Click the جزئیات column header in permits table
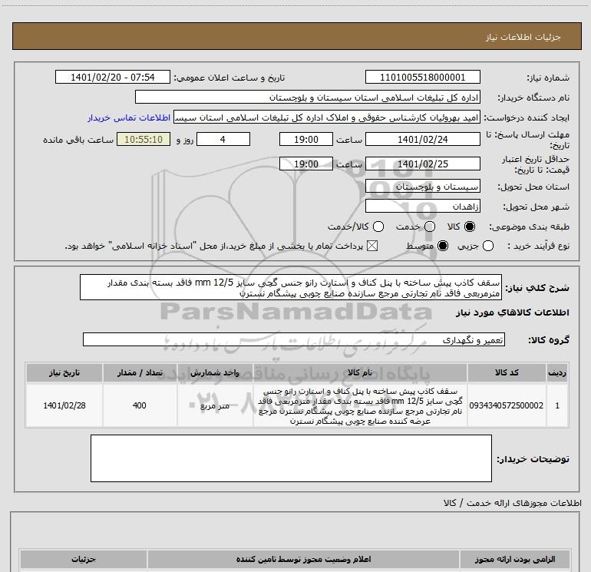Image resolution: width=591 pixels, height=572 pixels. [84, 559]
